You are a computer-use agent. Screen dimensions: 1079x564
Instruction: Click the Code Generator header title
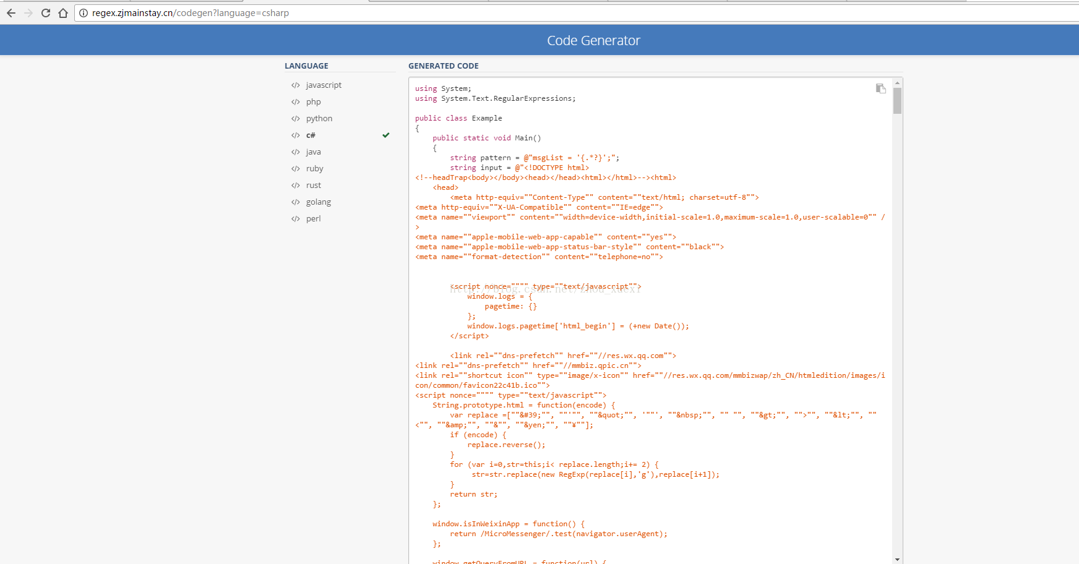coord(593,41)
